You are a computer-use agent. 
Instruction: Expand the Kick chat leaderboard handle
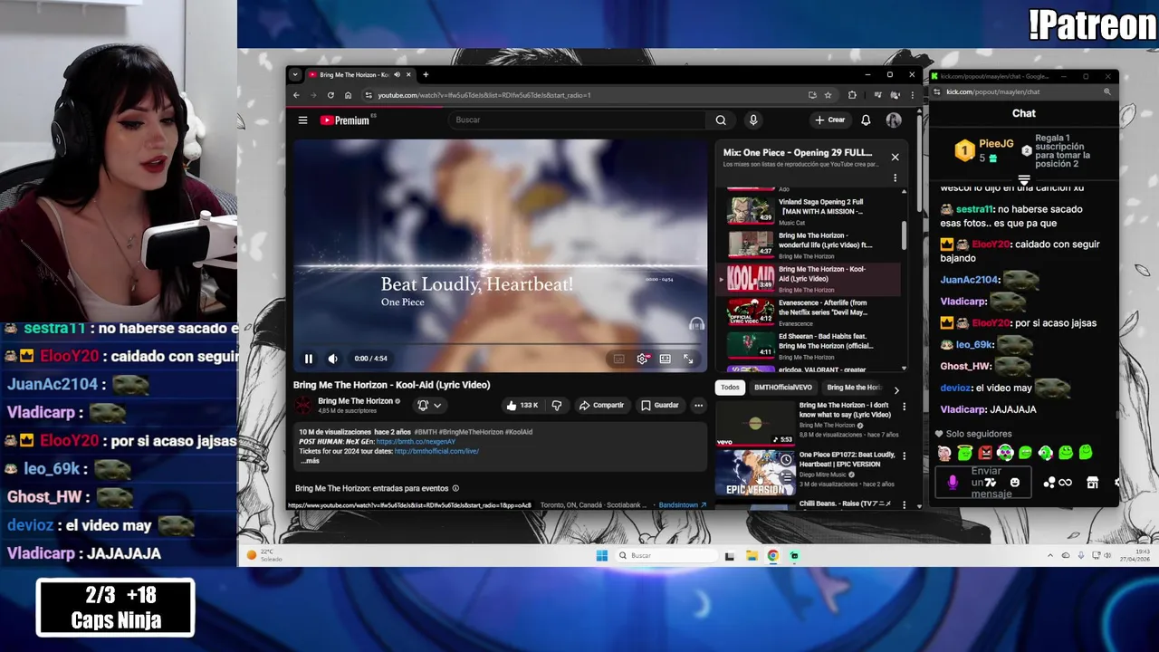(1024, 180)
